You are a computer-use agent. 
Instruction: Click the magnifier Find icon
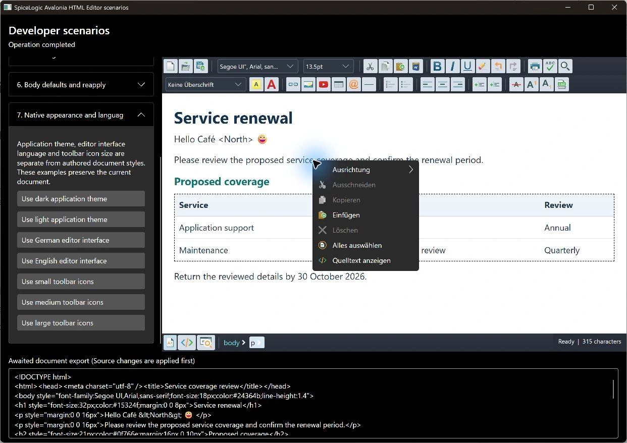coord(565,66)
